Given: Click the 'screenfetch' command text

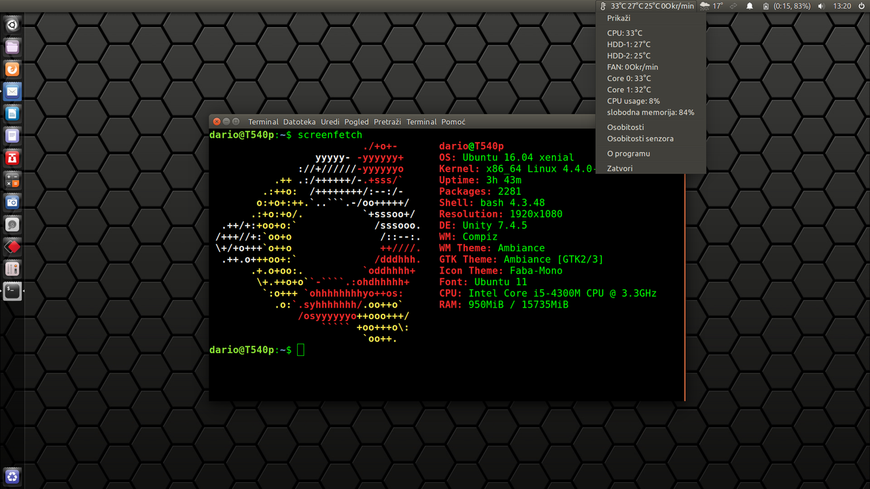Looking at the screenshot, I should [x=330, y=134].
